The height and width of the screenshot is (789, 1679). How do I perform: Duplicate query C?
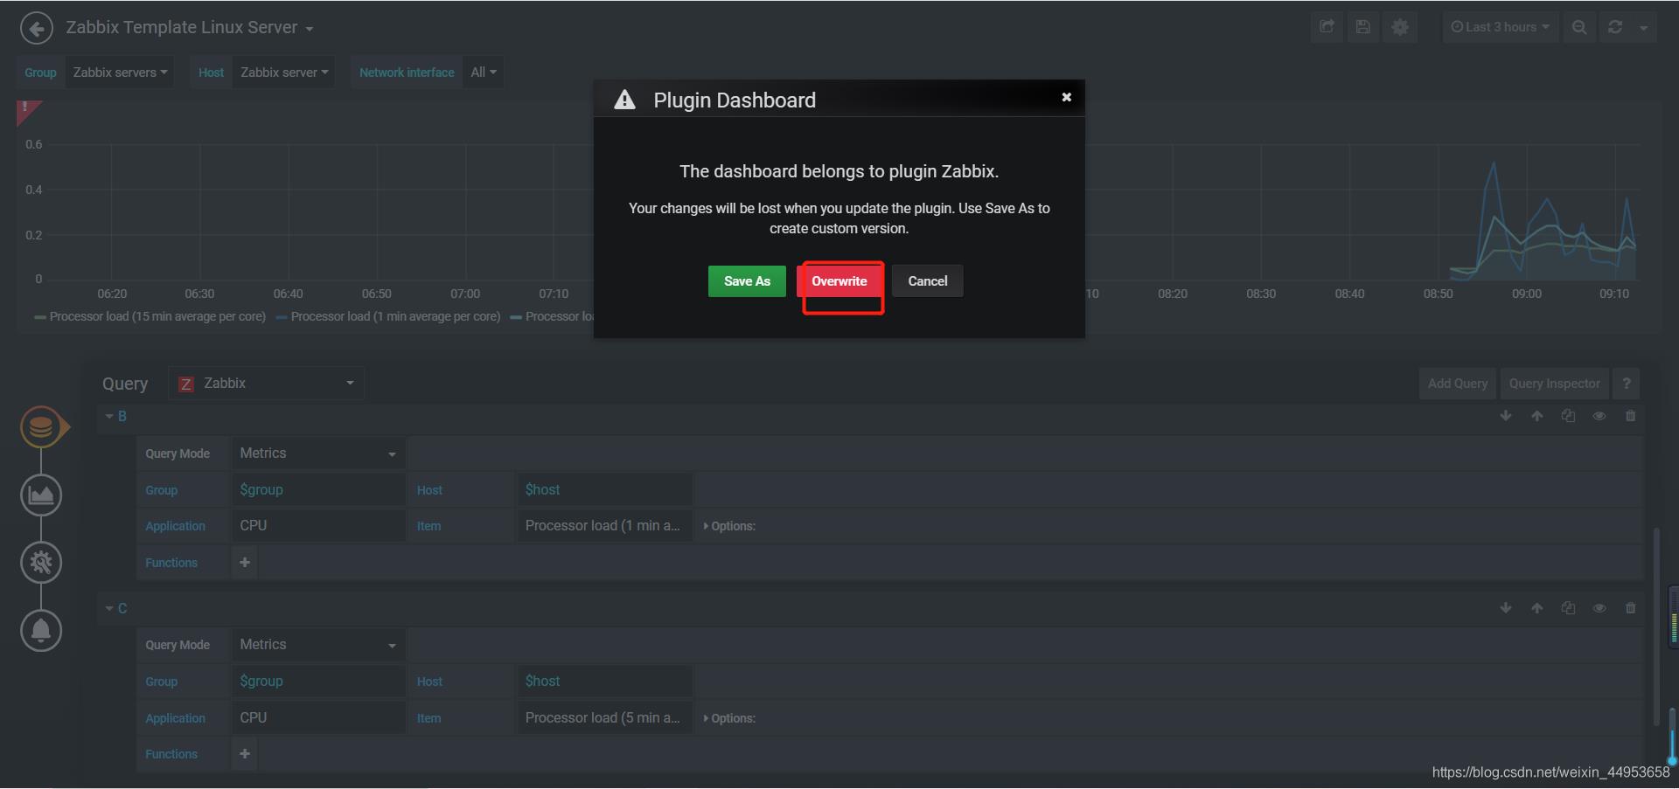[1568, 608]
